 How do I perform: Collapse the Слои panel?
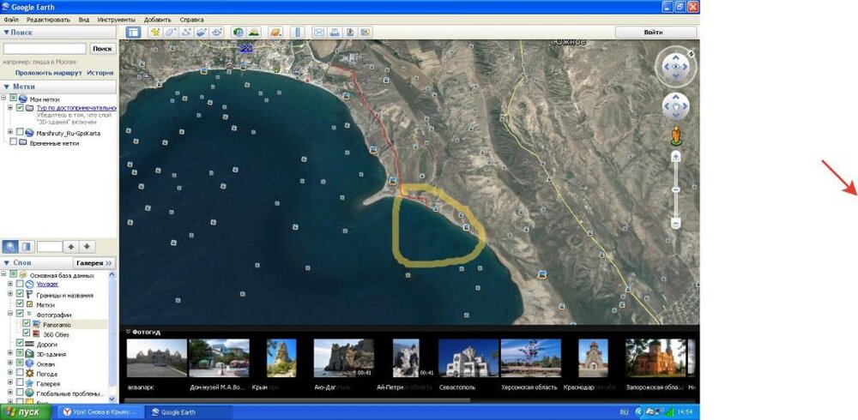(7, 263)
